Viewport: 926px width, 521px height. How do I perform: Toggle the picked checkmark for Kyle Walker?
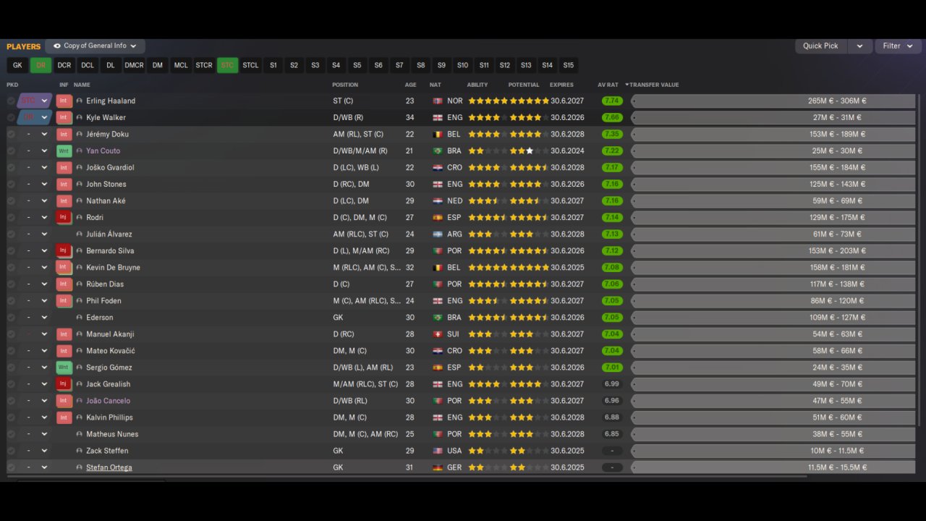pos(11,117)
